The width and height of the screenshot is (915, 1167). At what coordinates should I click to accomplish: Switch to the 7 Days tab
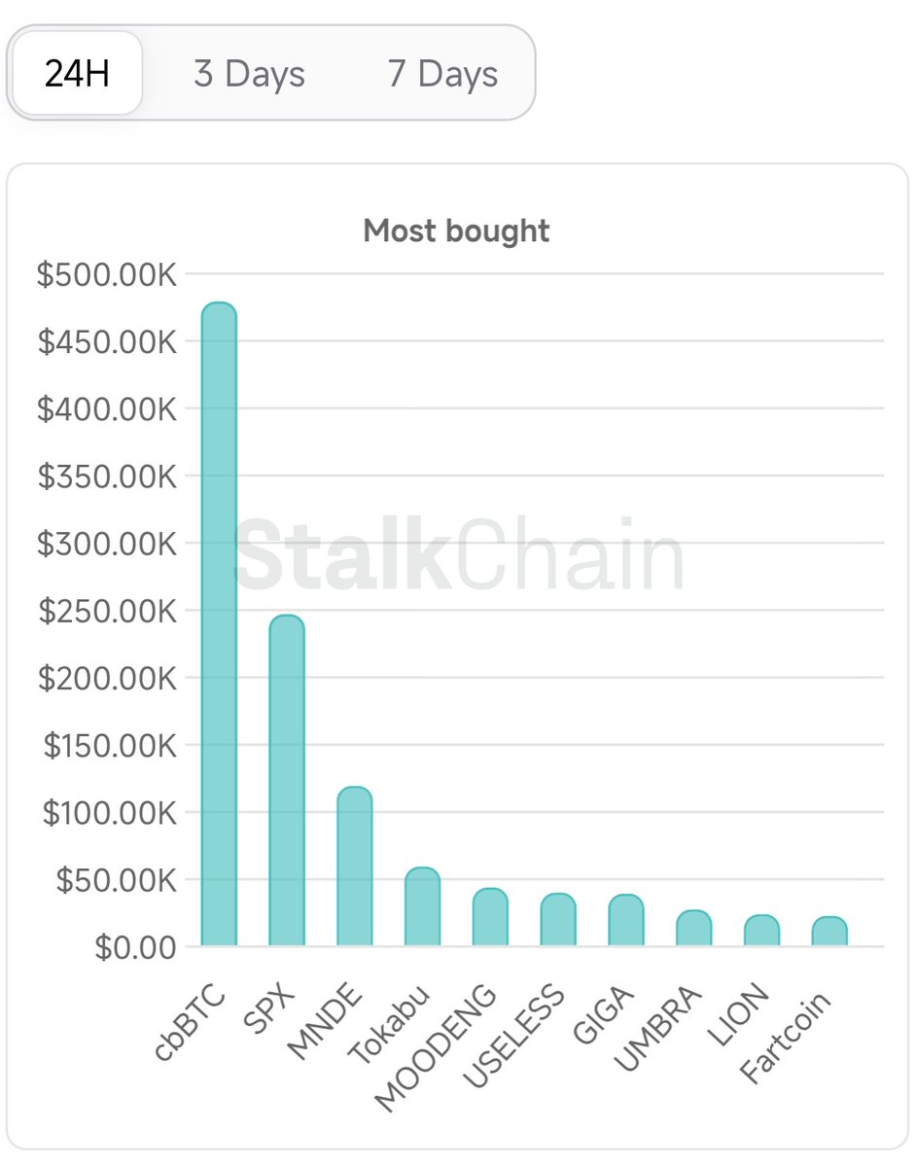442,74
